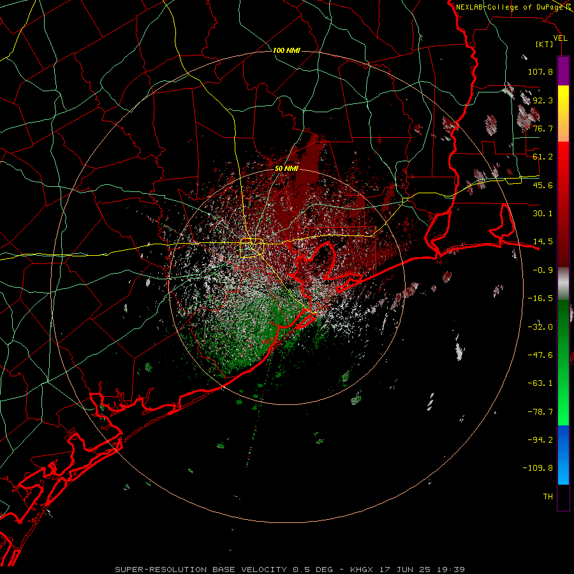Click the 61.2 velocity scale value

(x=543, y=157)
